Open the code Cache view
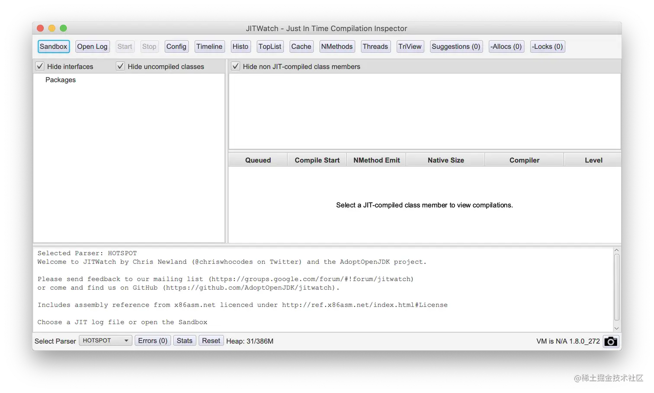The width and height of the screenshot is (654, 393). click(x=301, y=47)
